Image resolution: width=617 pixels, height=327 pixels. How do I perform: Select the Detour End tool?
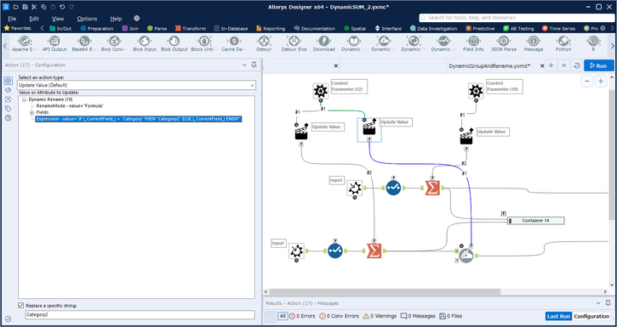[294, 43]
